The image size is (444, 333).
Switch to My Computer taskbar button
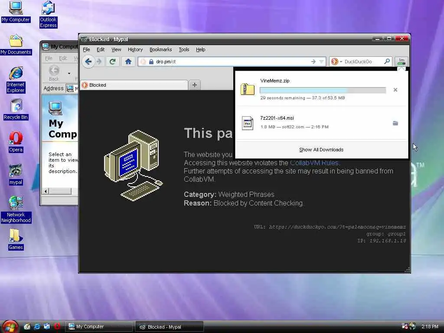(99, 326)
